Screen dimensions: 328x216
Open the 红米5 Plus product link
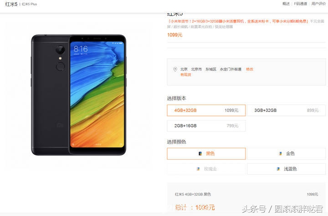29,4
